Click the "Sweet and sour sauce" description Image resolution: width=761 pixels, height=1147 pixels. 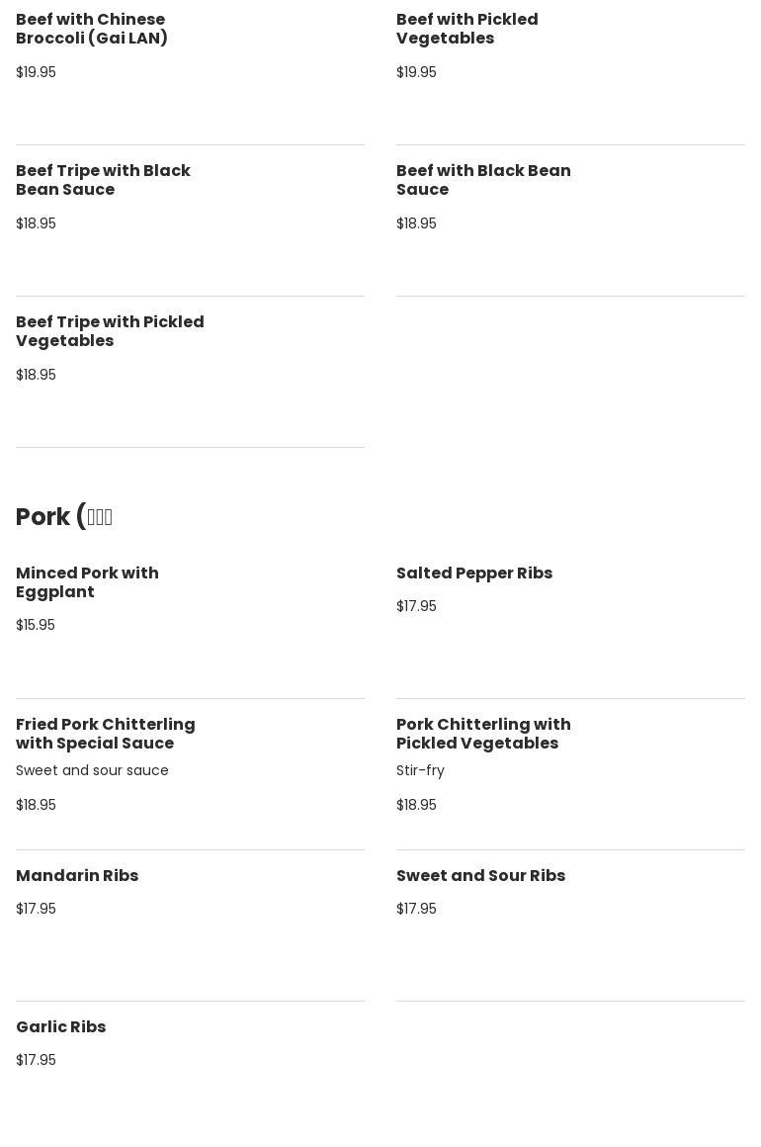click(x=92, y=770)
